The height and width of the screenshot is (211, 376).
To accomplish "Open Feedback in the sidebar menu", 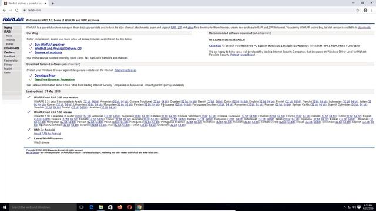I will 9,56.
